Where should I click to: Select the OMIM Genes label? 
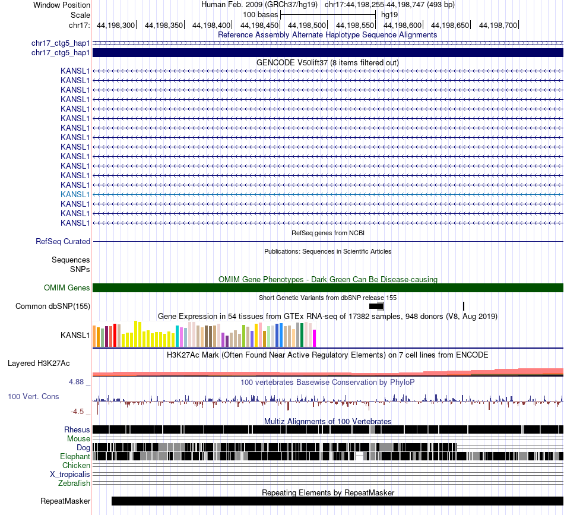(66, 288)
